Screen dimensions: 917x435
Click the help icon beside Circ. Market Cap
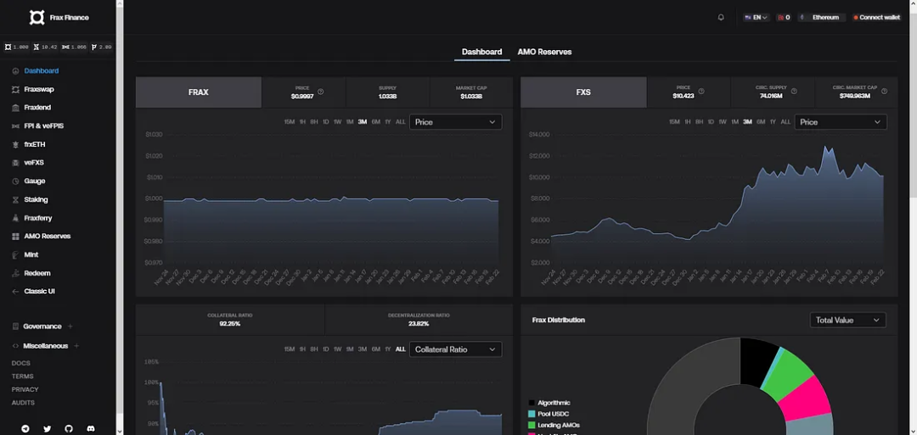point(884,91)
